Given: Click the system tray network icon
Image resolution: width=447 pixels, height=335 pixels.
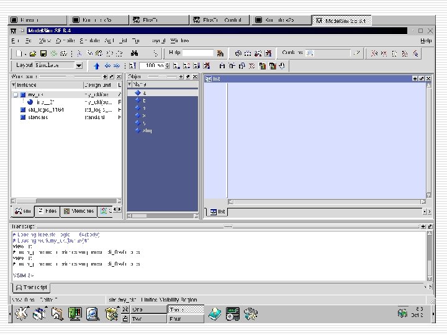Looking at the screenshot, I should (402, 313).
